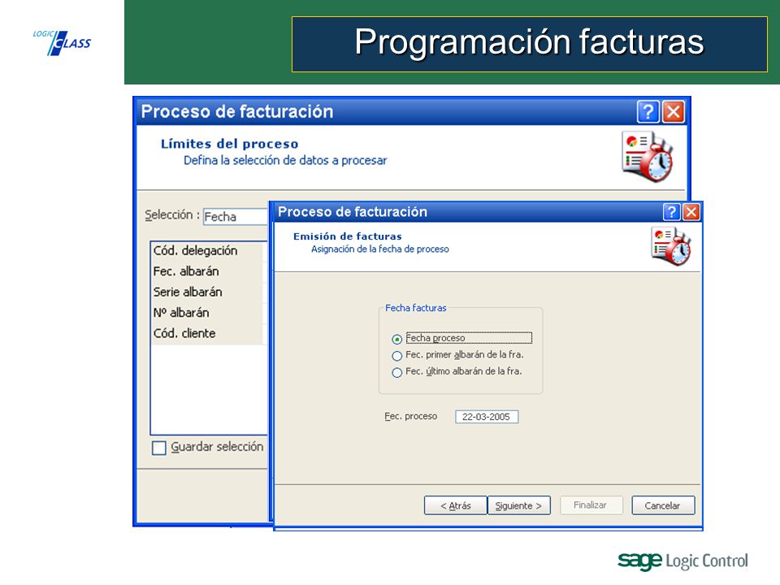Viewport: 780px width, 585px height.
Task: Click the Sage Logic Control logo
Action: point(682,561)
